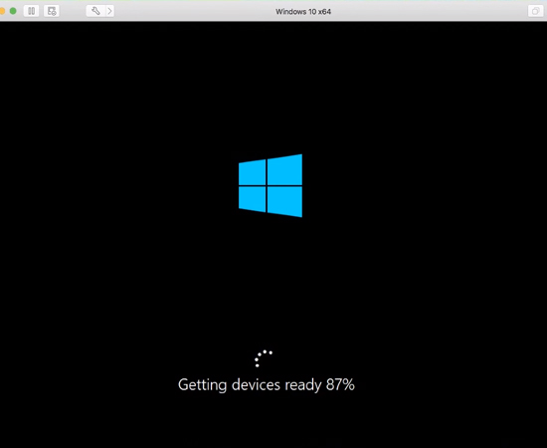Image resolution: width=547 pixels, height=448 pixels.
Task: Pause the Windows 10 x64 virtual machine
Action: coord(31,11)
